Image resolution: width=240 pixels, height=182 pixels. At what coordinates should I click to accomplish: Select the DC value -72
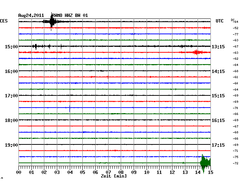click(236, 163)
